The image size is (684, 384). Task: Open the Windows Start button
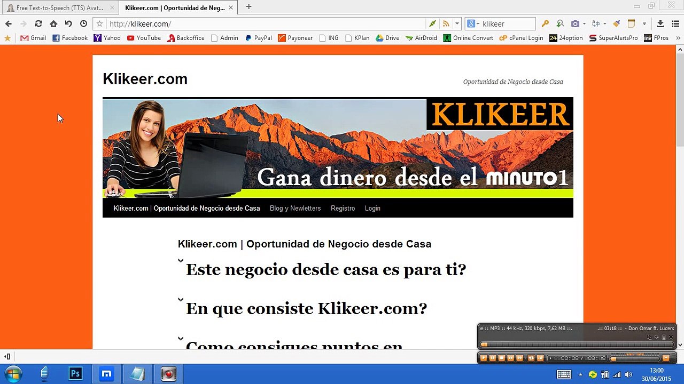(x=13, y=374)
